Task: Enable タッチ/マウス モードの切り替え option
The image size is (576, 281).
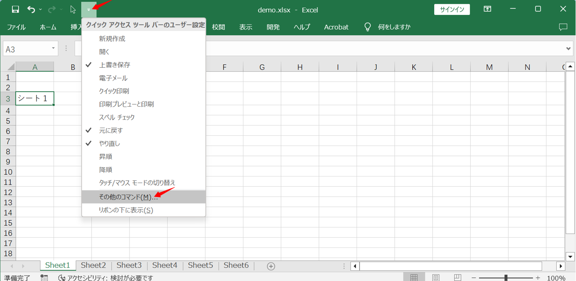Action: (x=144, y=182)
